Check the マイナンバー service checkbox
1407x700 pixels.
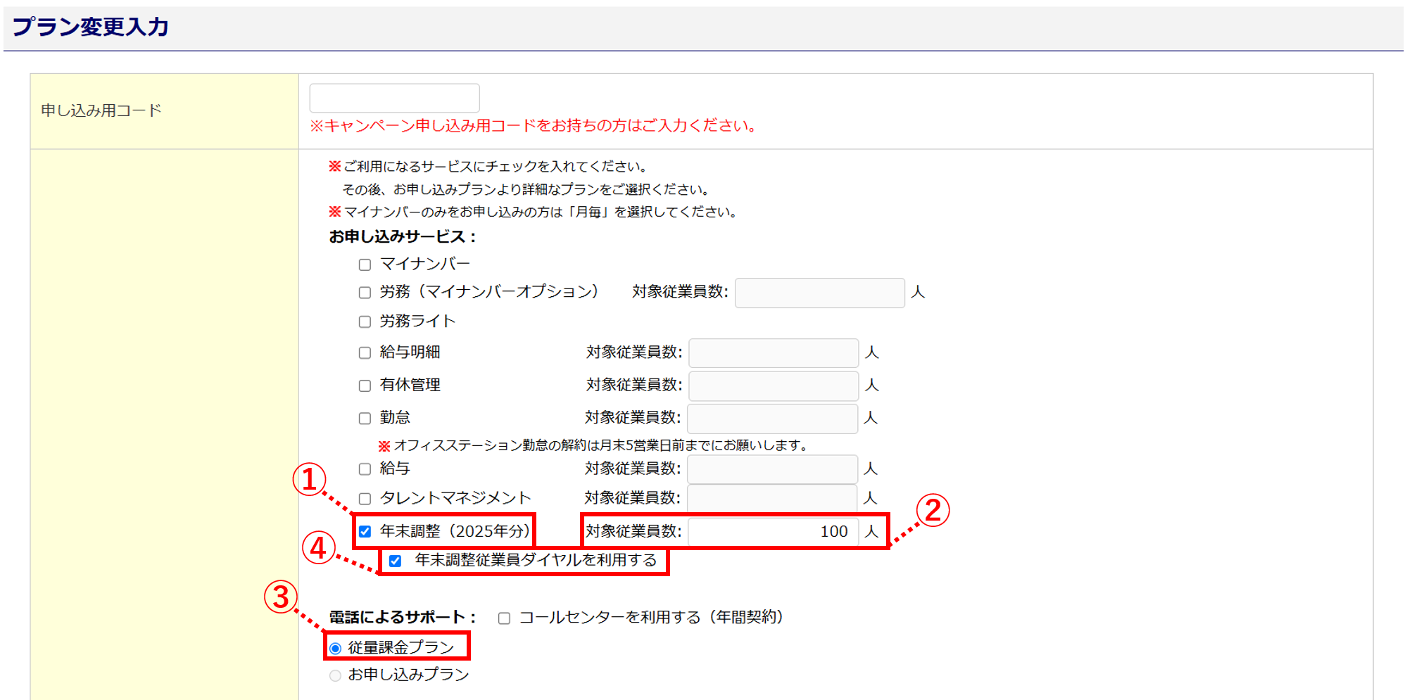tap(365, 265)
